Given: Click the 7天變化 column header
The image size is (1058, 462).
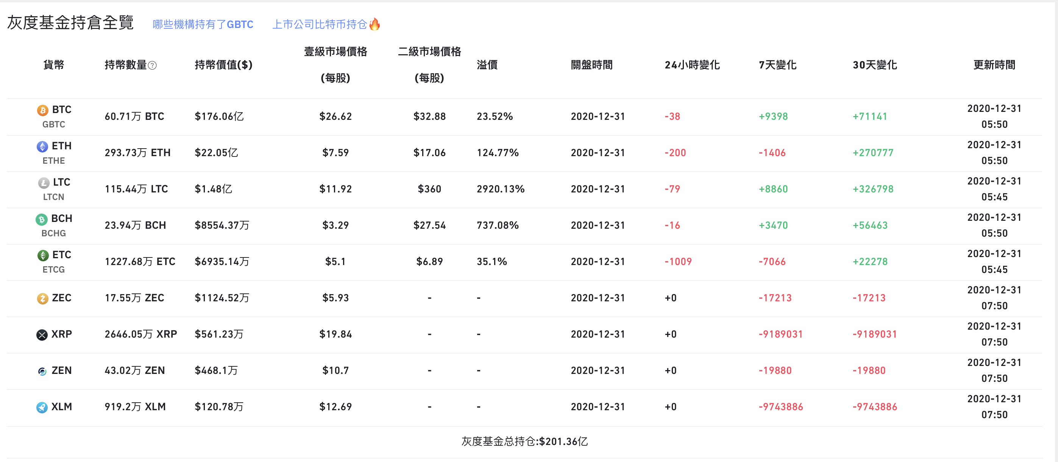Looking at the screenshot, I should (x=777, y=65).
